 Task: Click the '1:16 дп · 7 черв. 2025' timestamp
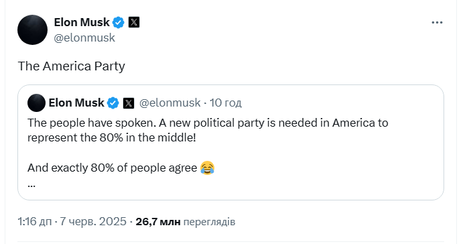click(x=72, y=222)
